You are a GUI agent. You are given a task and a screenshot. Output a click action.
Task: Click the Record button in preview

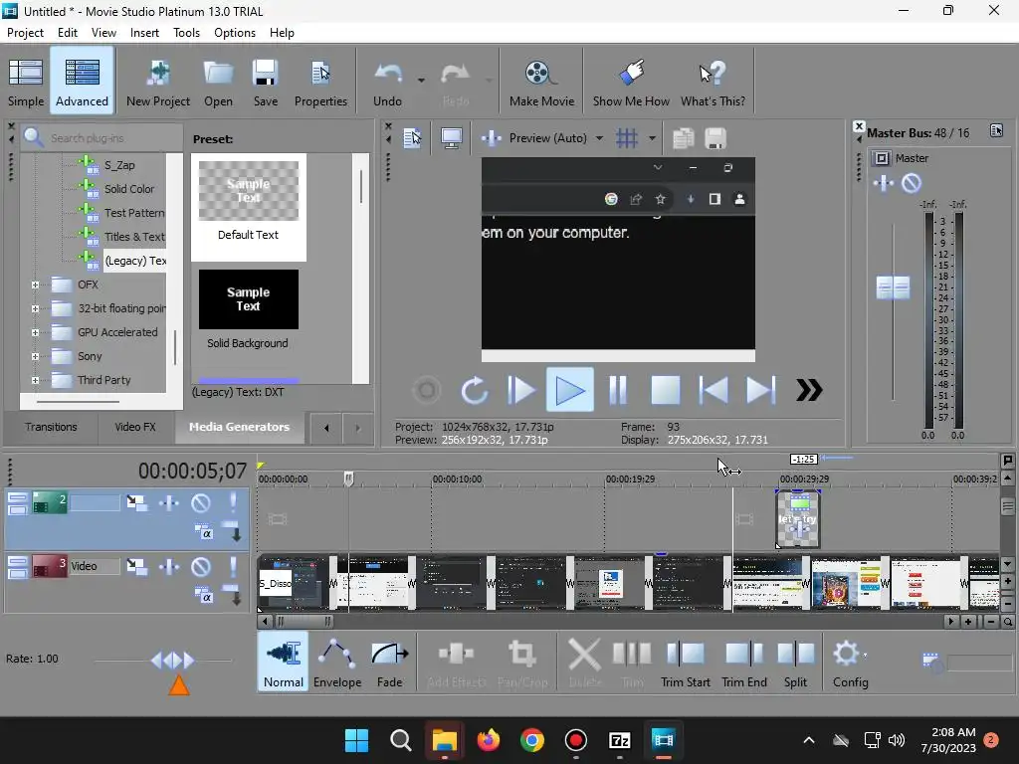point(427,390)
